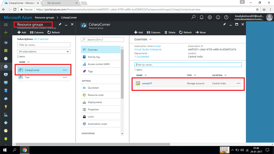Viewport: 274px width, 154px height.
Task: Open Windows Start menu
Action: click(x=5, y=150)
